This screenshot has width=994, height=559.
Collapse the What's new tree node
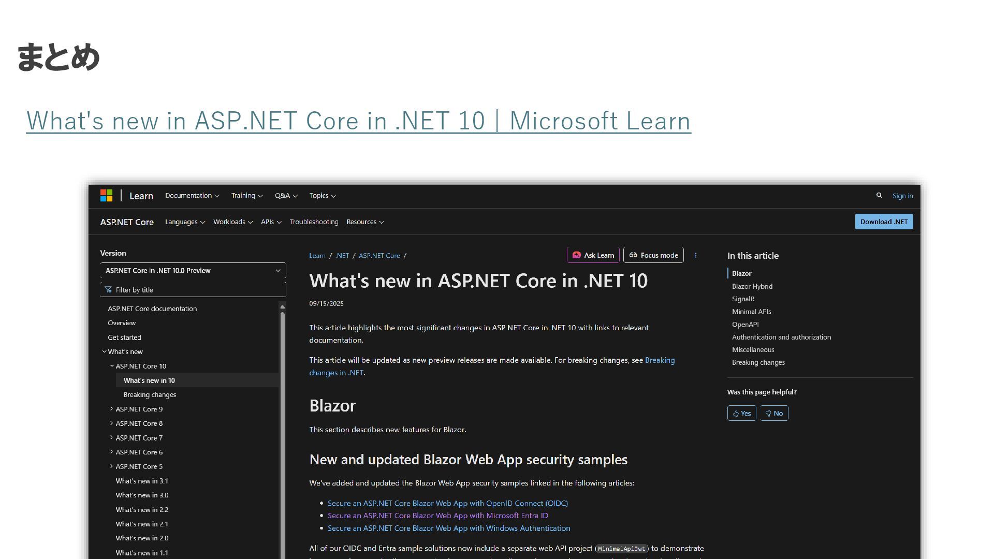coord(104,351)
